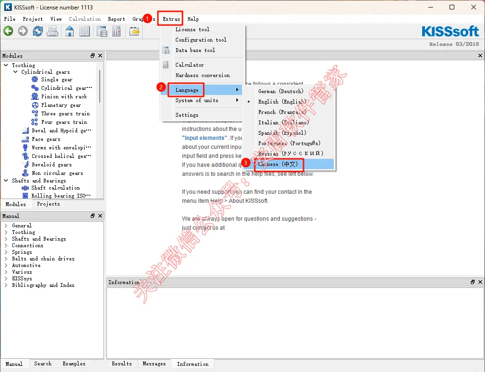
Task: Switch to the Projects tab
Action: tap(48, 204)
